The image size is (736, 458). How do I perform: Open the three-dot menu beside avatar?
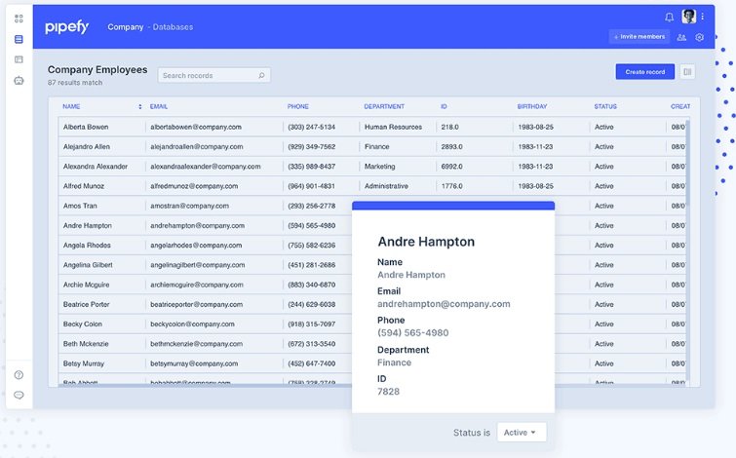pyautogui.click(x=702, y=17)
